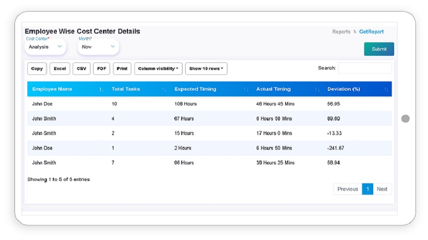Viewport: 428px width, 240px height.
Task: Select the '39 Hours 25 Mins' cell
Action: point(276,163)
